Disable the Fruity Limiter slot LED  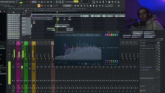pos(159,70)
